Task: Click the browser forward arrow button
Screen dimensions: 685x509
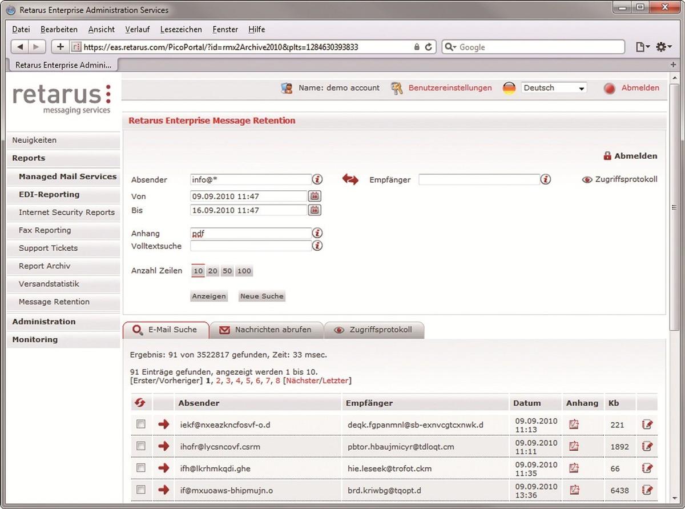Action: [x=36, y=47]
